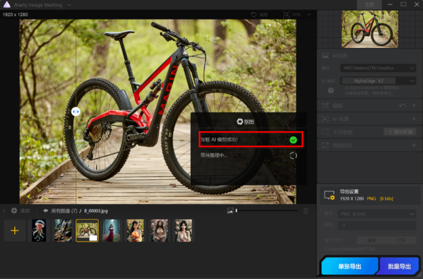The width and height of the screenshot is (423, 279).
Task: Click the AI 检测 section icon
Action: (x=325, y=119)
